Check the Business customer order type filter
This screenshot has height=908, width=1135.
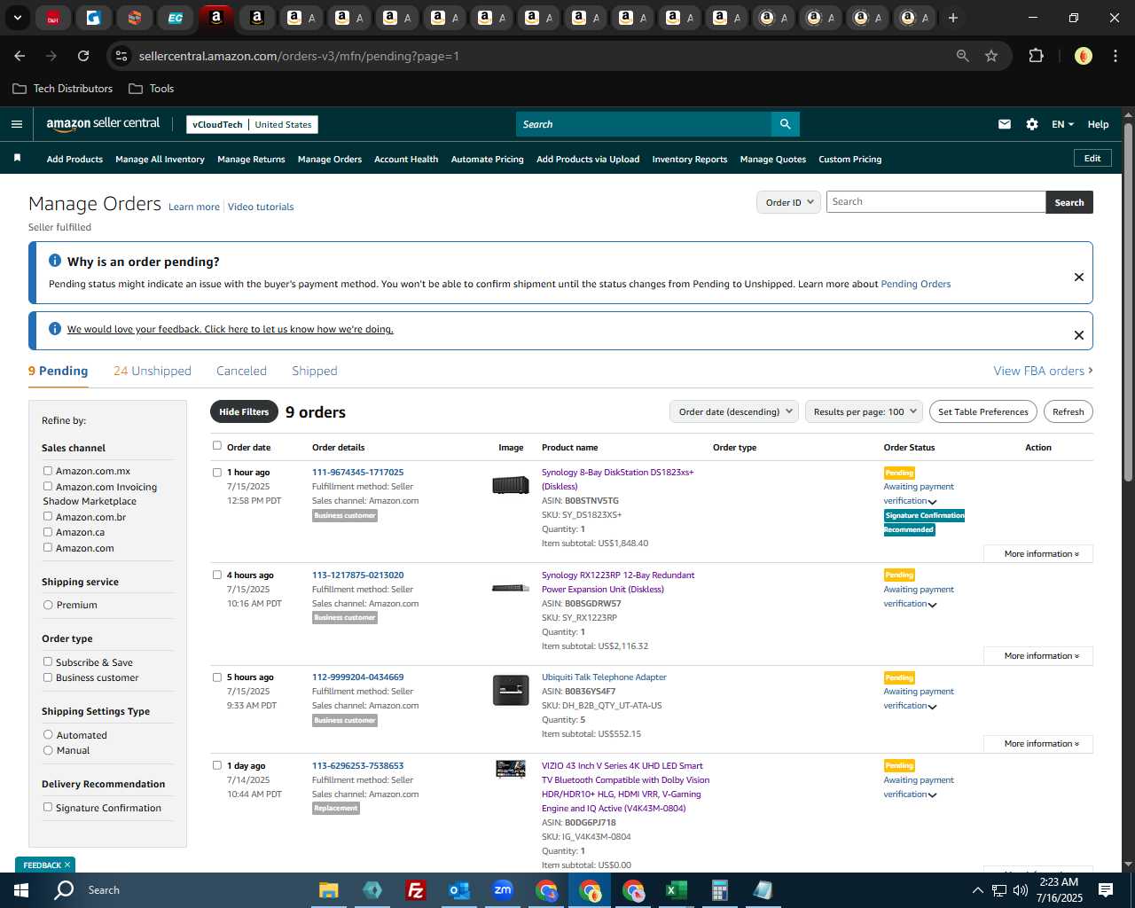coord(48,677)
